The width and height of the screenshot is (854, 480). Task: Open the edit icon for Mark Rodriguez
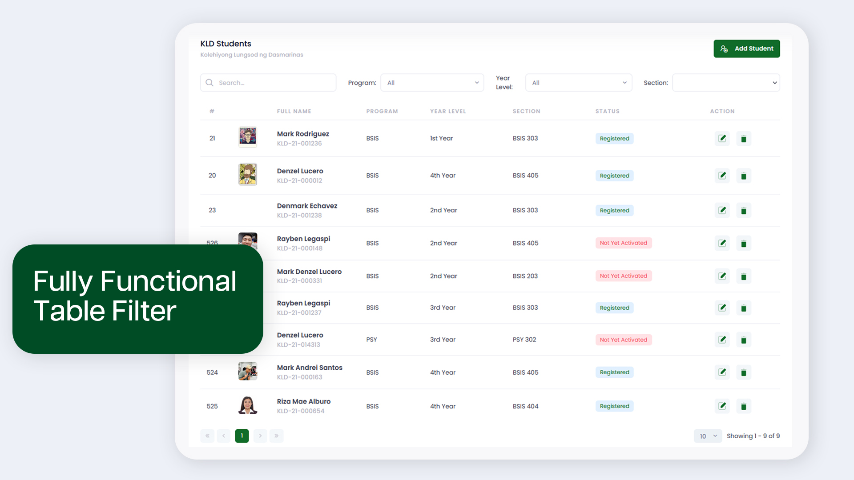click(x=722, y=138)
